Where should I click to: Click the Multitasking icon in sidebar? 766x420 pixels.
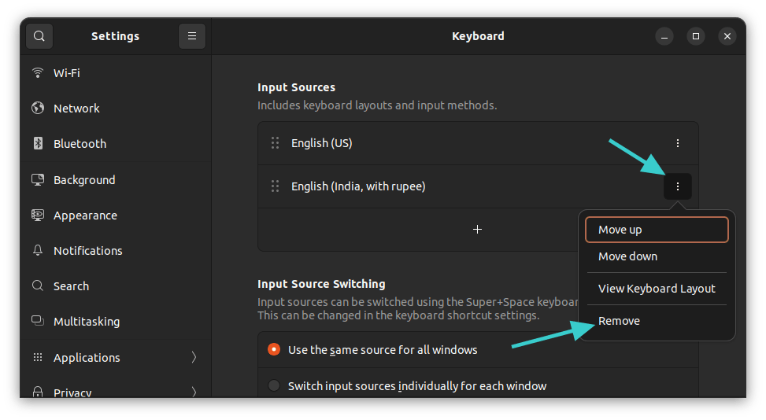point(37,322)
